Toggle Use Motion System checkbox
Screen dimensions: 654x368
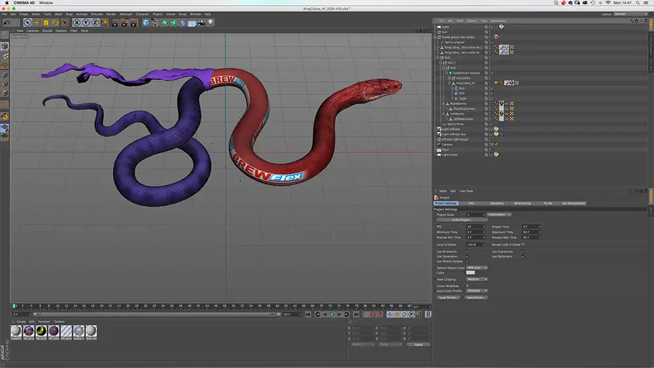tap(467, 261)
